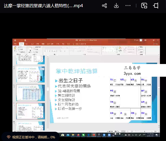Select the highlighted Home tab in PowerPoint ribbon

[21, 44]
